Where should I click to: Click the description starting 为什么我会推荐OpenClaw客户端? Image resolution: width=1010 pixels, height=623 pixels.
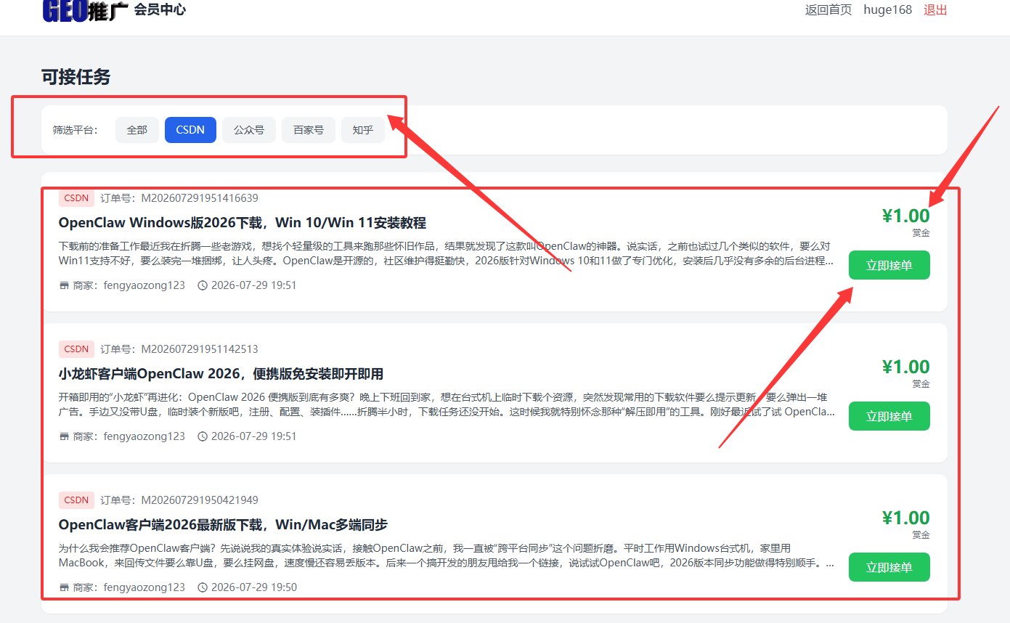coord(447,555)
